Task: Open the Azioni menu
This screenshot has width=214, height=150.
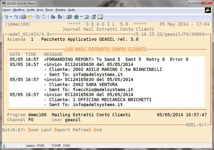Action: (6, 10)
